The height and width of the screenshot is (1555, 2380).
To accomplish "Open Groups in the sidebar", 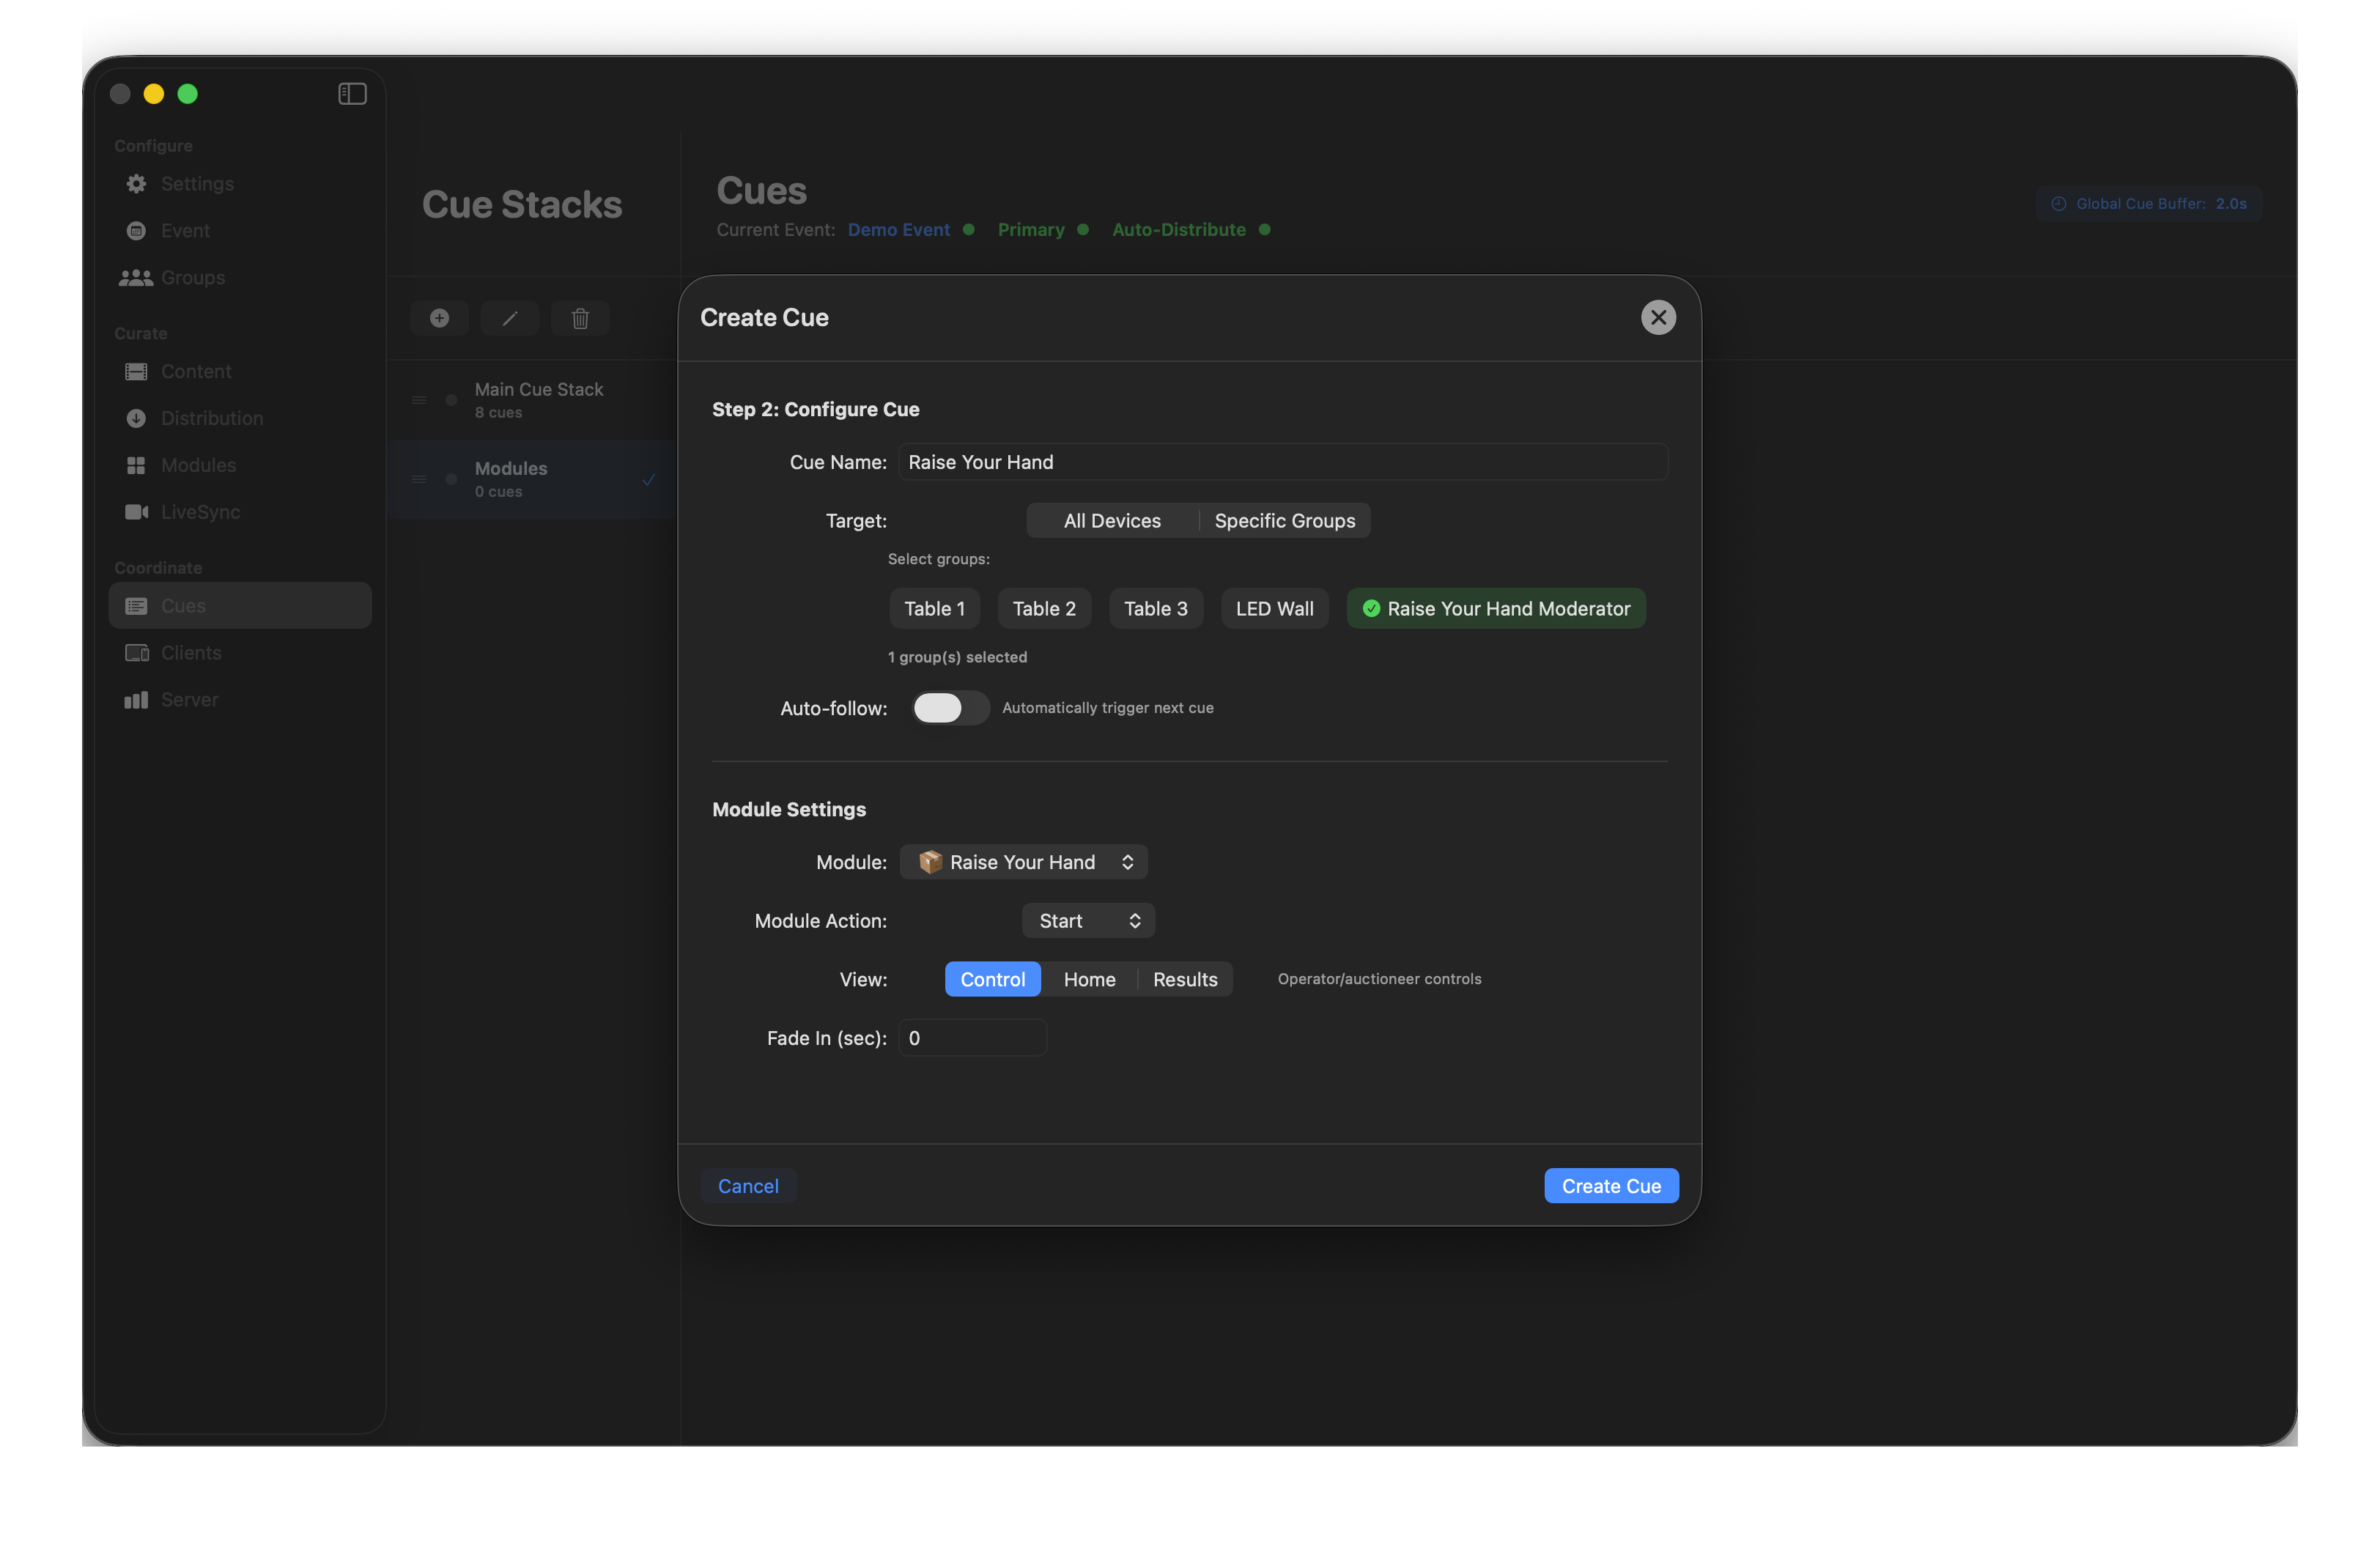I will tap(240, 278).
